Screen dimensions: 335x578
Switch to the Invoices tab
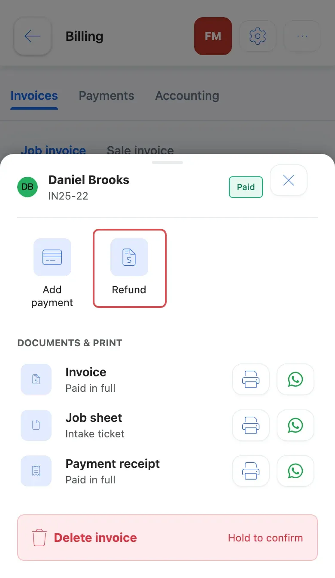pyautogui.click(x=34, y=95)
